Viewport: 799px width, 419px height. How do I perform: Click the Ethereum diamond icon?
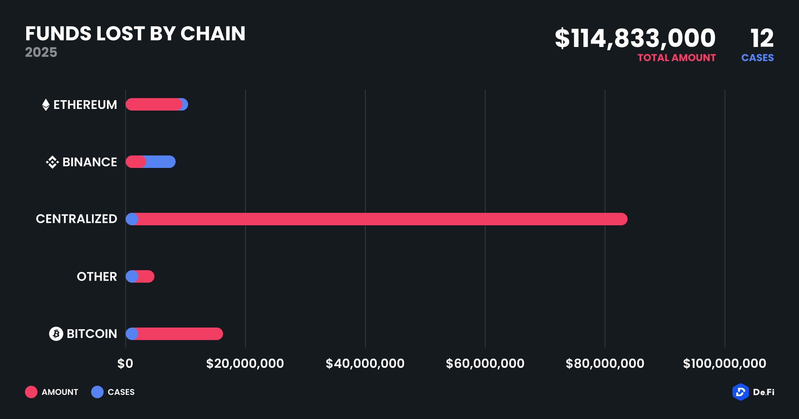click(46, 105)
